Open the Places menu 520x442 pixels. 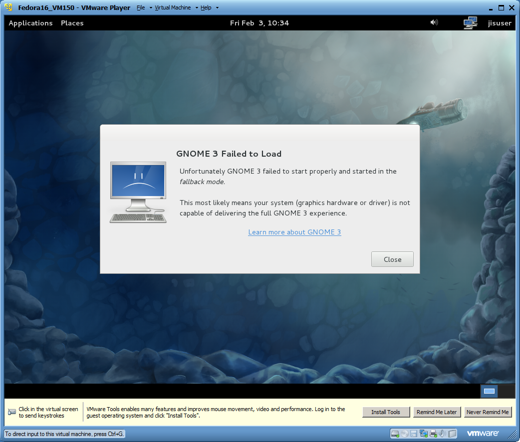[72, 23]
